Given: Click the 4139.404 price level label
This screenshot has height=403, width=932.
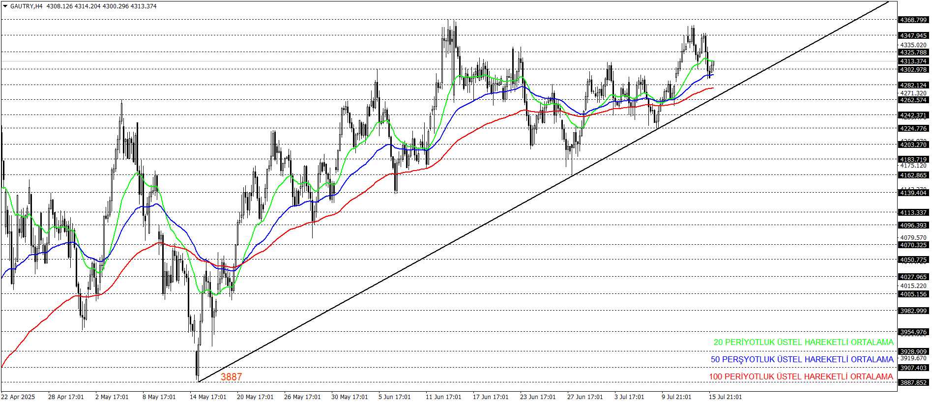Looking at the screenshot, I should click(913, 193).
